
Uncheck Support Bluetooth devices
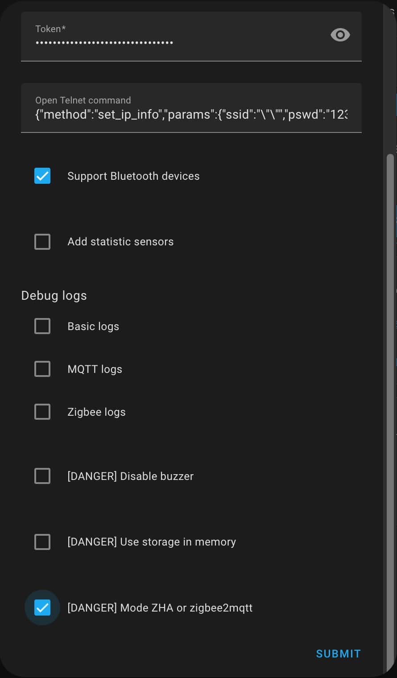click(42, 176)
